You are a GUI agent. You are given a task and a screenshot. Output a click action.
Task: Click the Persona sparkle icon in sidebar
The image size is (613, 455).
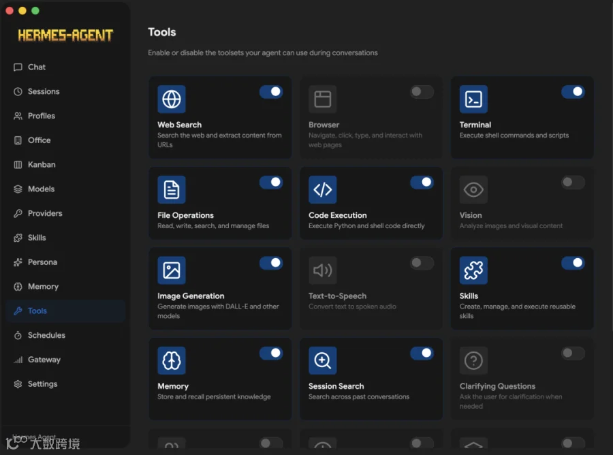[18, 262]
